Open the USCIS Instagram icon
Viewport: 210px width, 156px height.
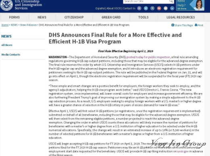point(152,8)
